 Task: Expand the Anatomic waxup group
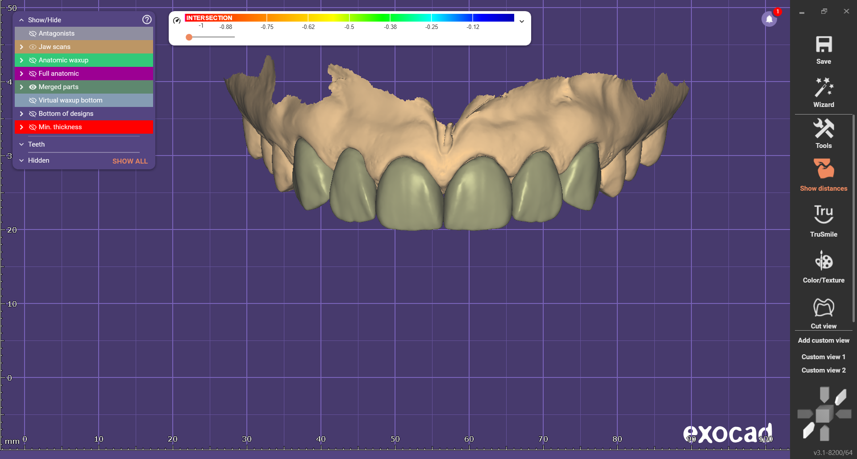21,60
